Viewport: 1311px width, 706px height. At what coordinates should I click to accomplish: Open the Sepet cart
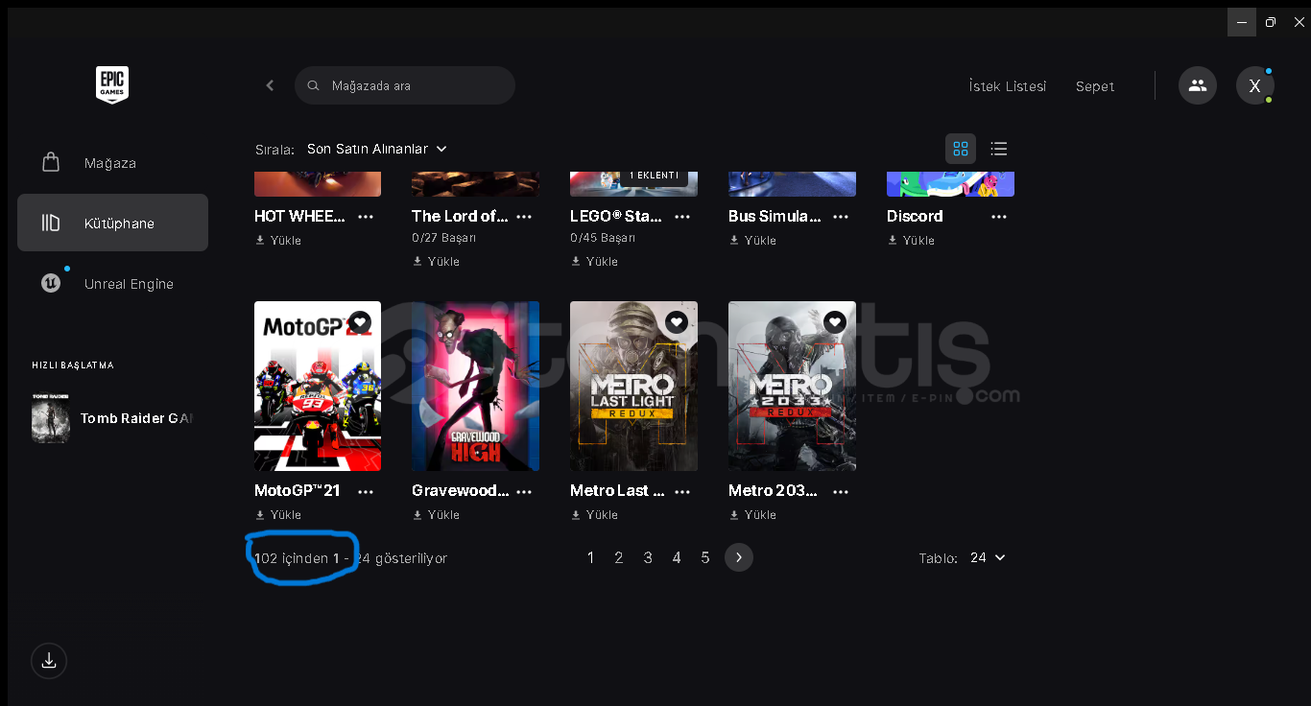1095,86
